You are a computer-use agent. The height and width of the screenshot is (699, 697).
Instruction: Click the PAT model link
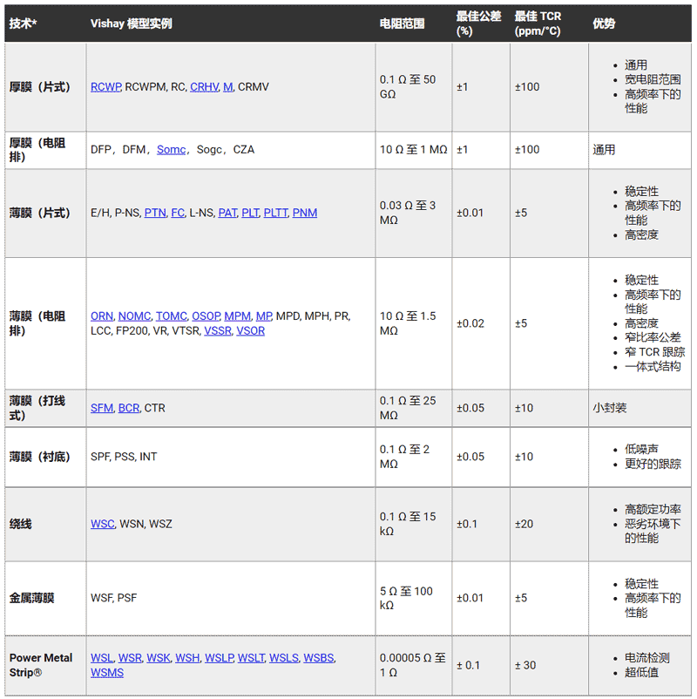click(x=227, y=213)
